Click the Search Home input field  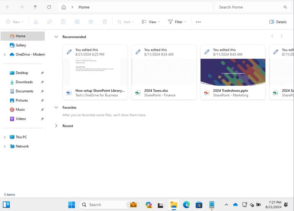coord(249,7)
